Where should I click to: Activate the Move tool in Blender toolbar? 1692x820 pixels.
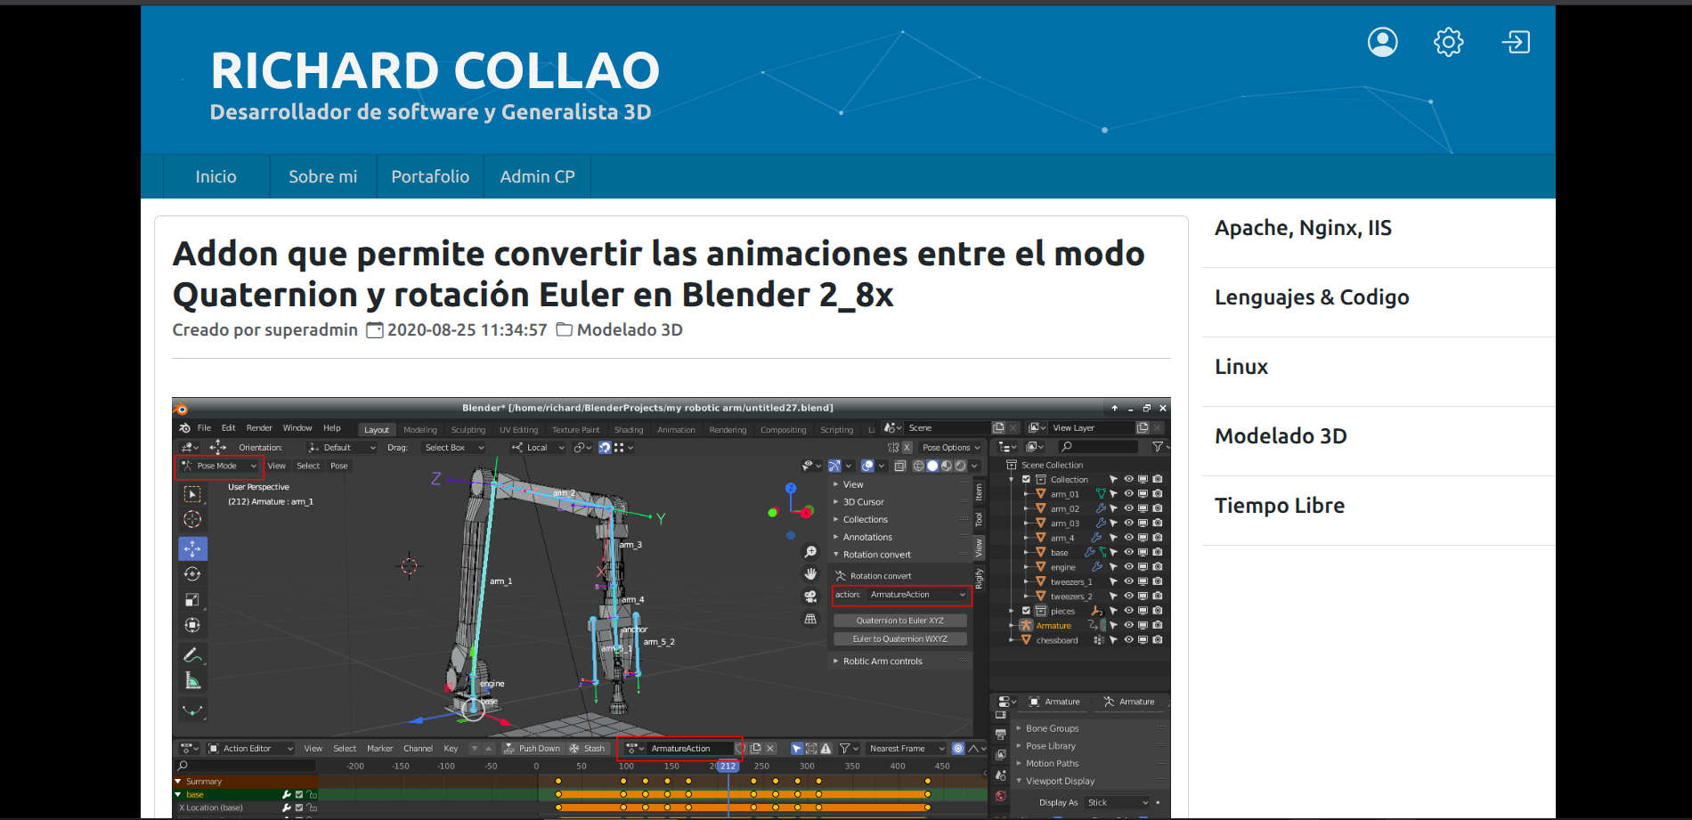192,548
